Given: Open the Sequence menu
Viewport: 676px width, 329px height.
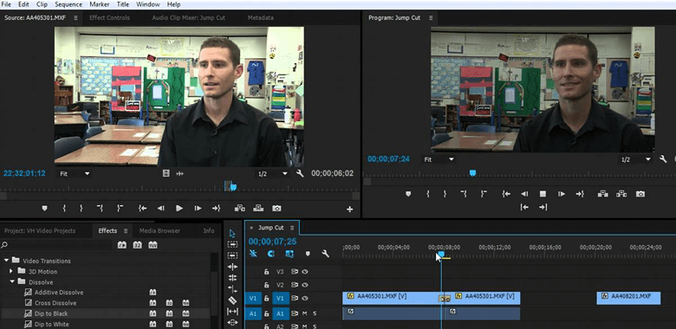Looking at the screenshot, I should [68, 4].
